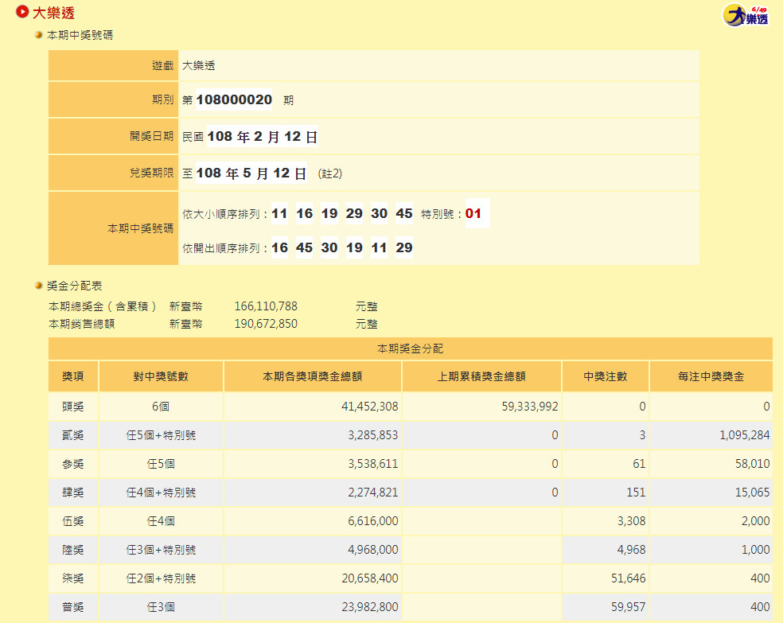Click the red 大樂透 page heading
Viewport: 783px width, 623px height.
[53, 13]
